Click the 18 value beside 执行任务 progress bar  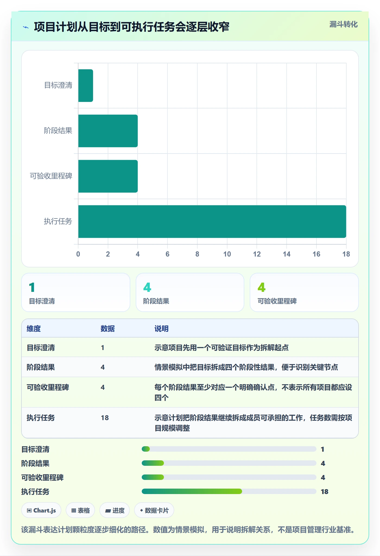coord(325,492)
